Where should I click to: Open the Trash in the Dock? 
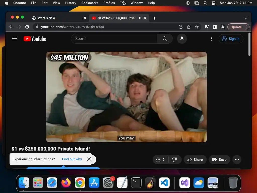(x=233, y=183)
